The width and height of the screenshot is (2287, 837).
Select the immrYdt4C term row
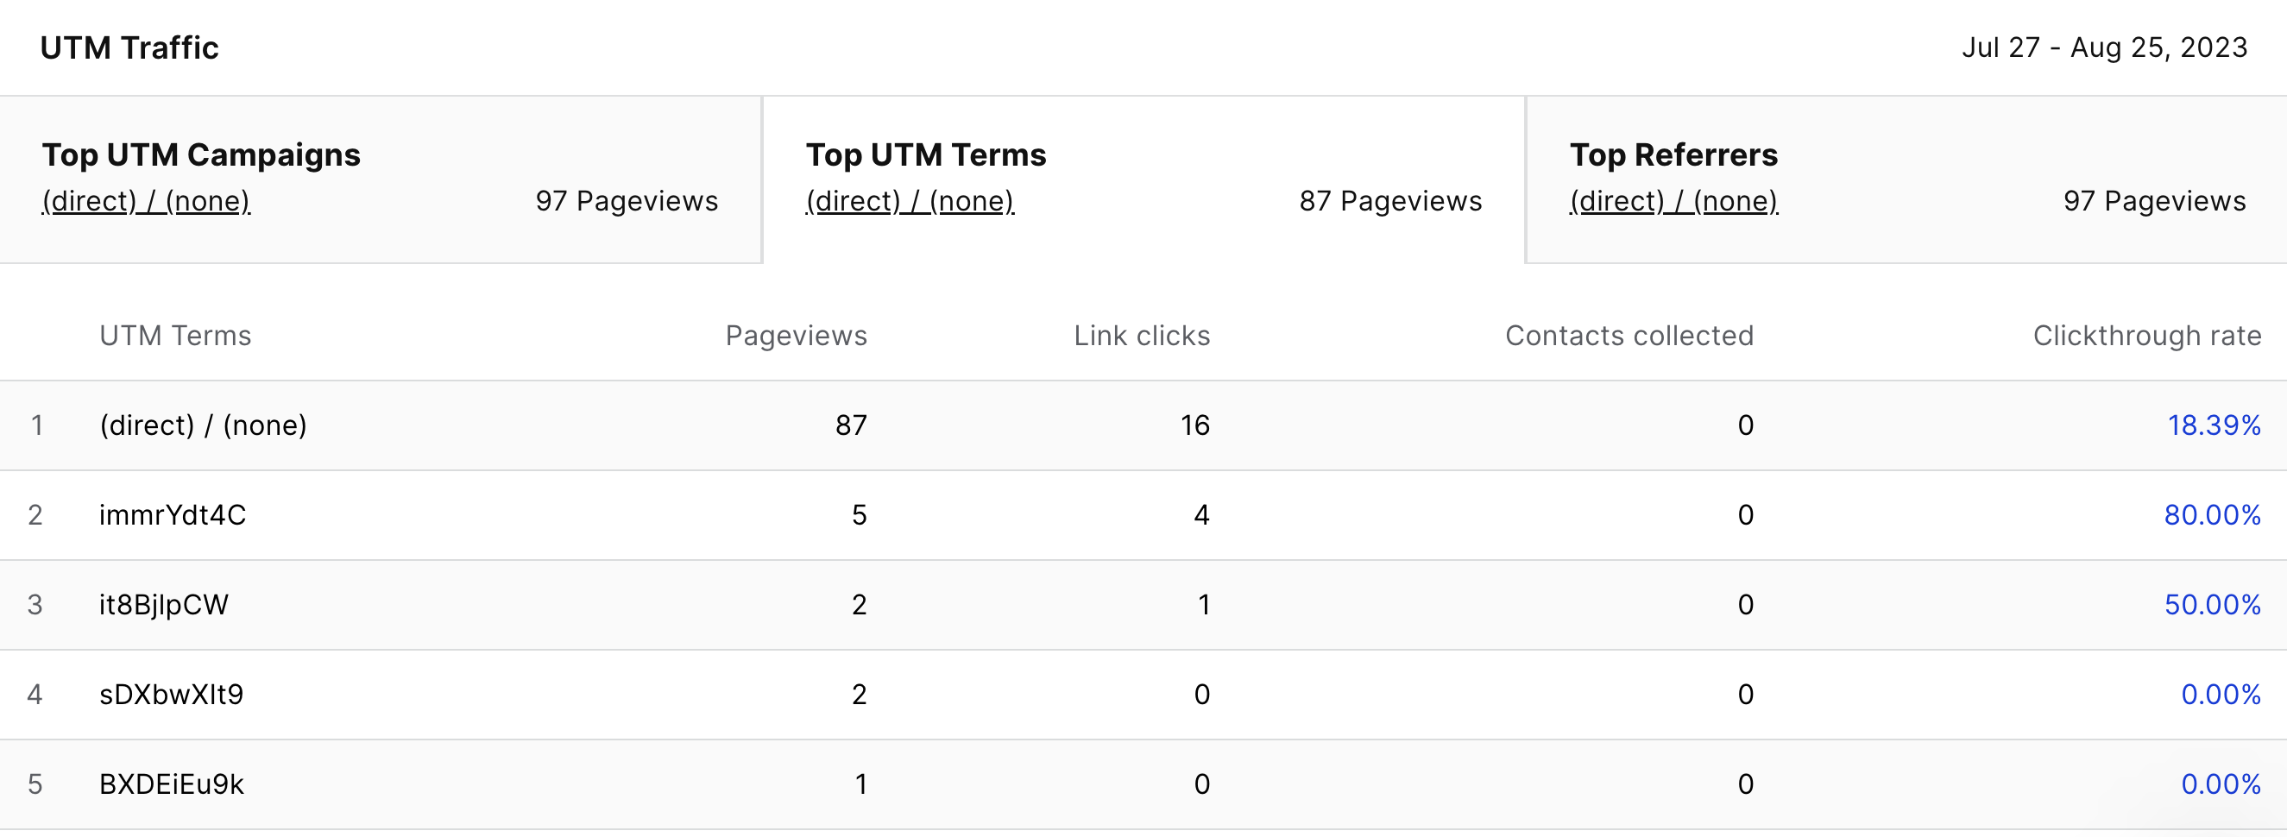(x=1143, y=515)
